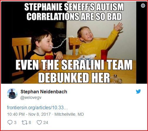Image resolution: width=148 pixels, height=131 pixels.
Task: Like the tweet with the heart icon
Action: [x=39, y=122]
